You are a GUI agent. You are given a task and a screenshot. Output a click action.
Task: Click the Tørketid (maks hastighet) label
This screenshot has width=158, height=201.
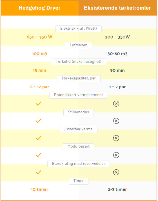[79, 62]
